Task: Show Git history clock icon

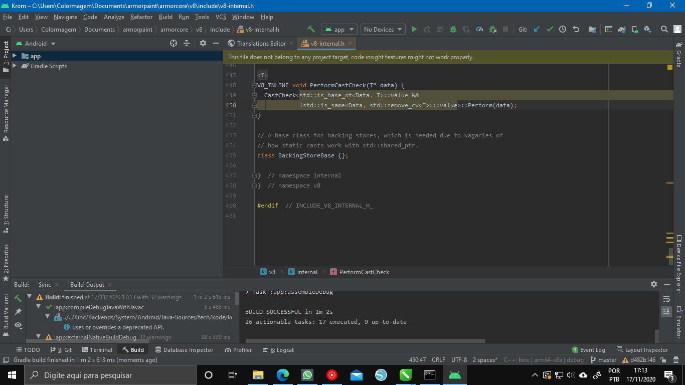Action: 563,29
